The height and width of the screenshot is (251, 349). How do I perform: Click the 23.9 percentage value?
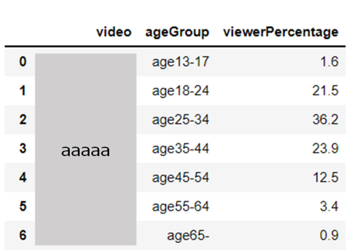pos(325,149)
